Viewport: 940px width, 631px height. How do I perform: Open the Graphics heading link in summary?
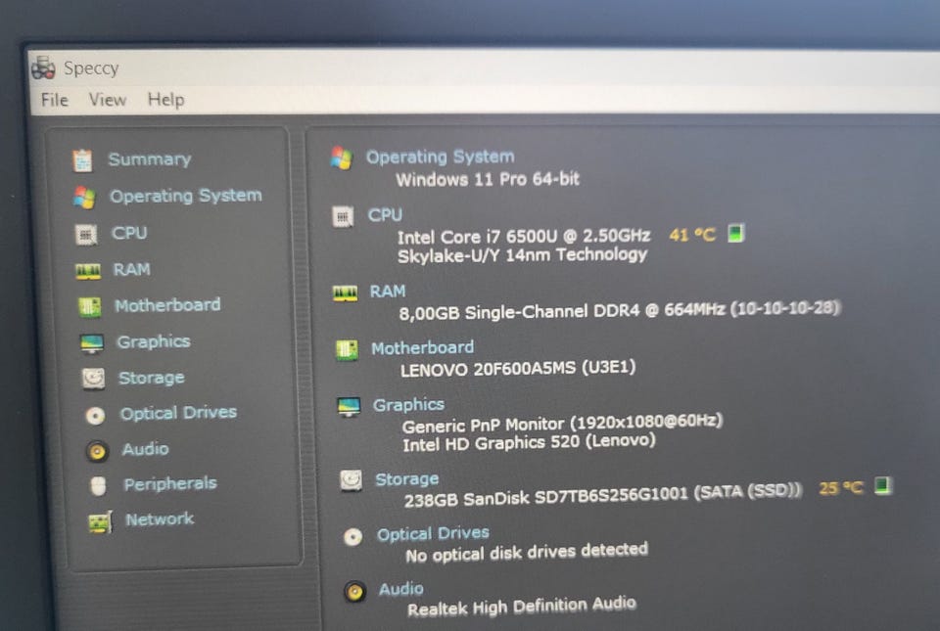(x=409, y=405)
